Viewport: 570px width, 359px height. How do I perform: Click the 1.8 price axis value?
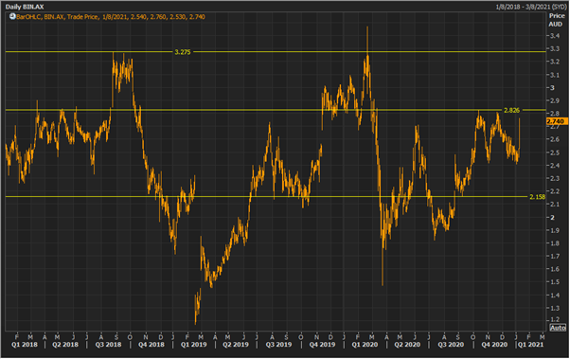coord(554,243)
